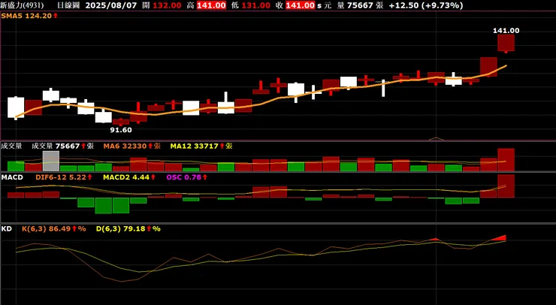This screenshot has height=305, width=556.
Task: Select the 成交量 75667 張 value in volume panel
Action: coord(62,146)
